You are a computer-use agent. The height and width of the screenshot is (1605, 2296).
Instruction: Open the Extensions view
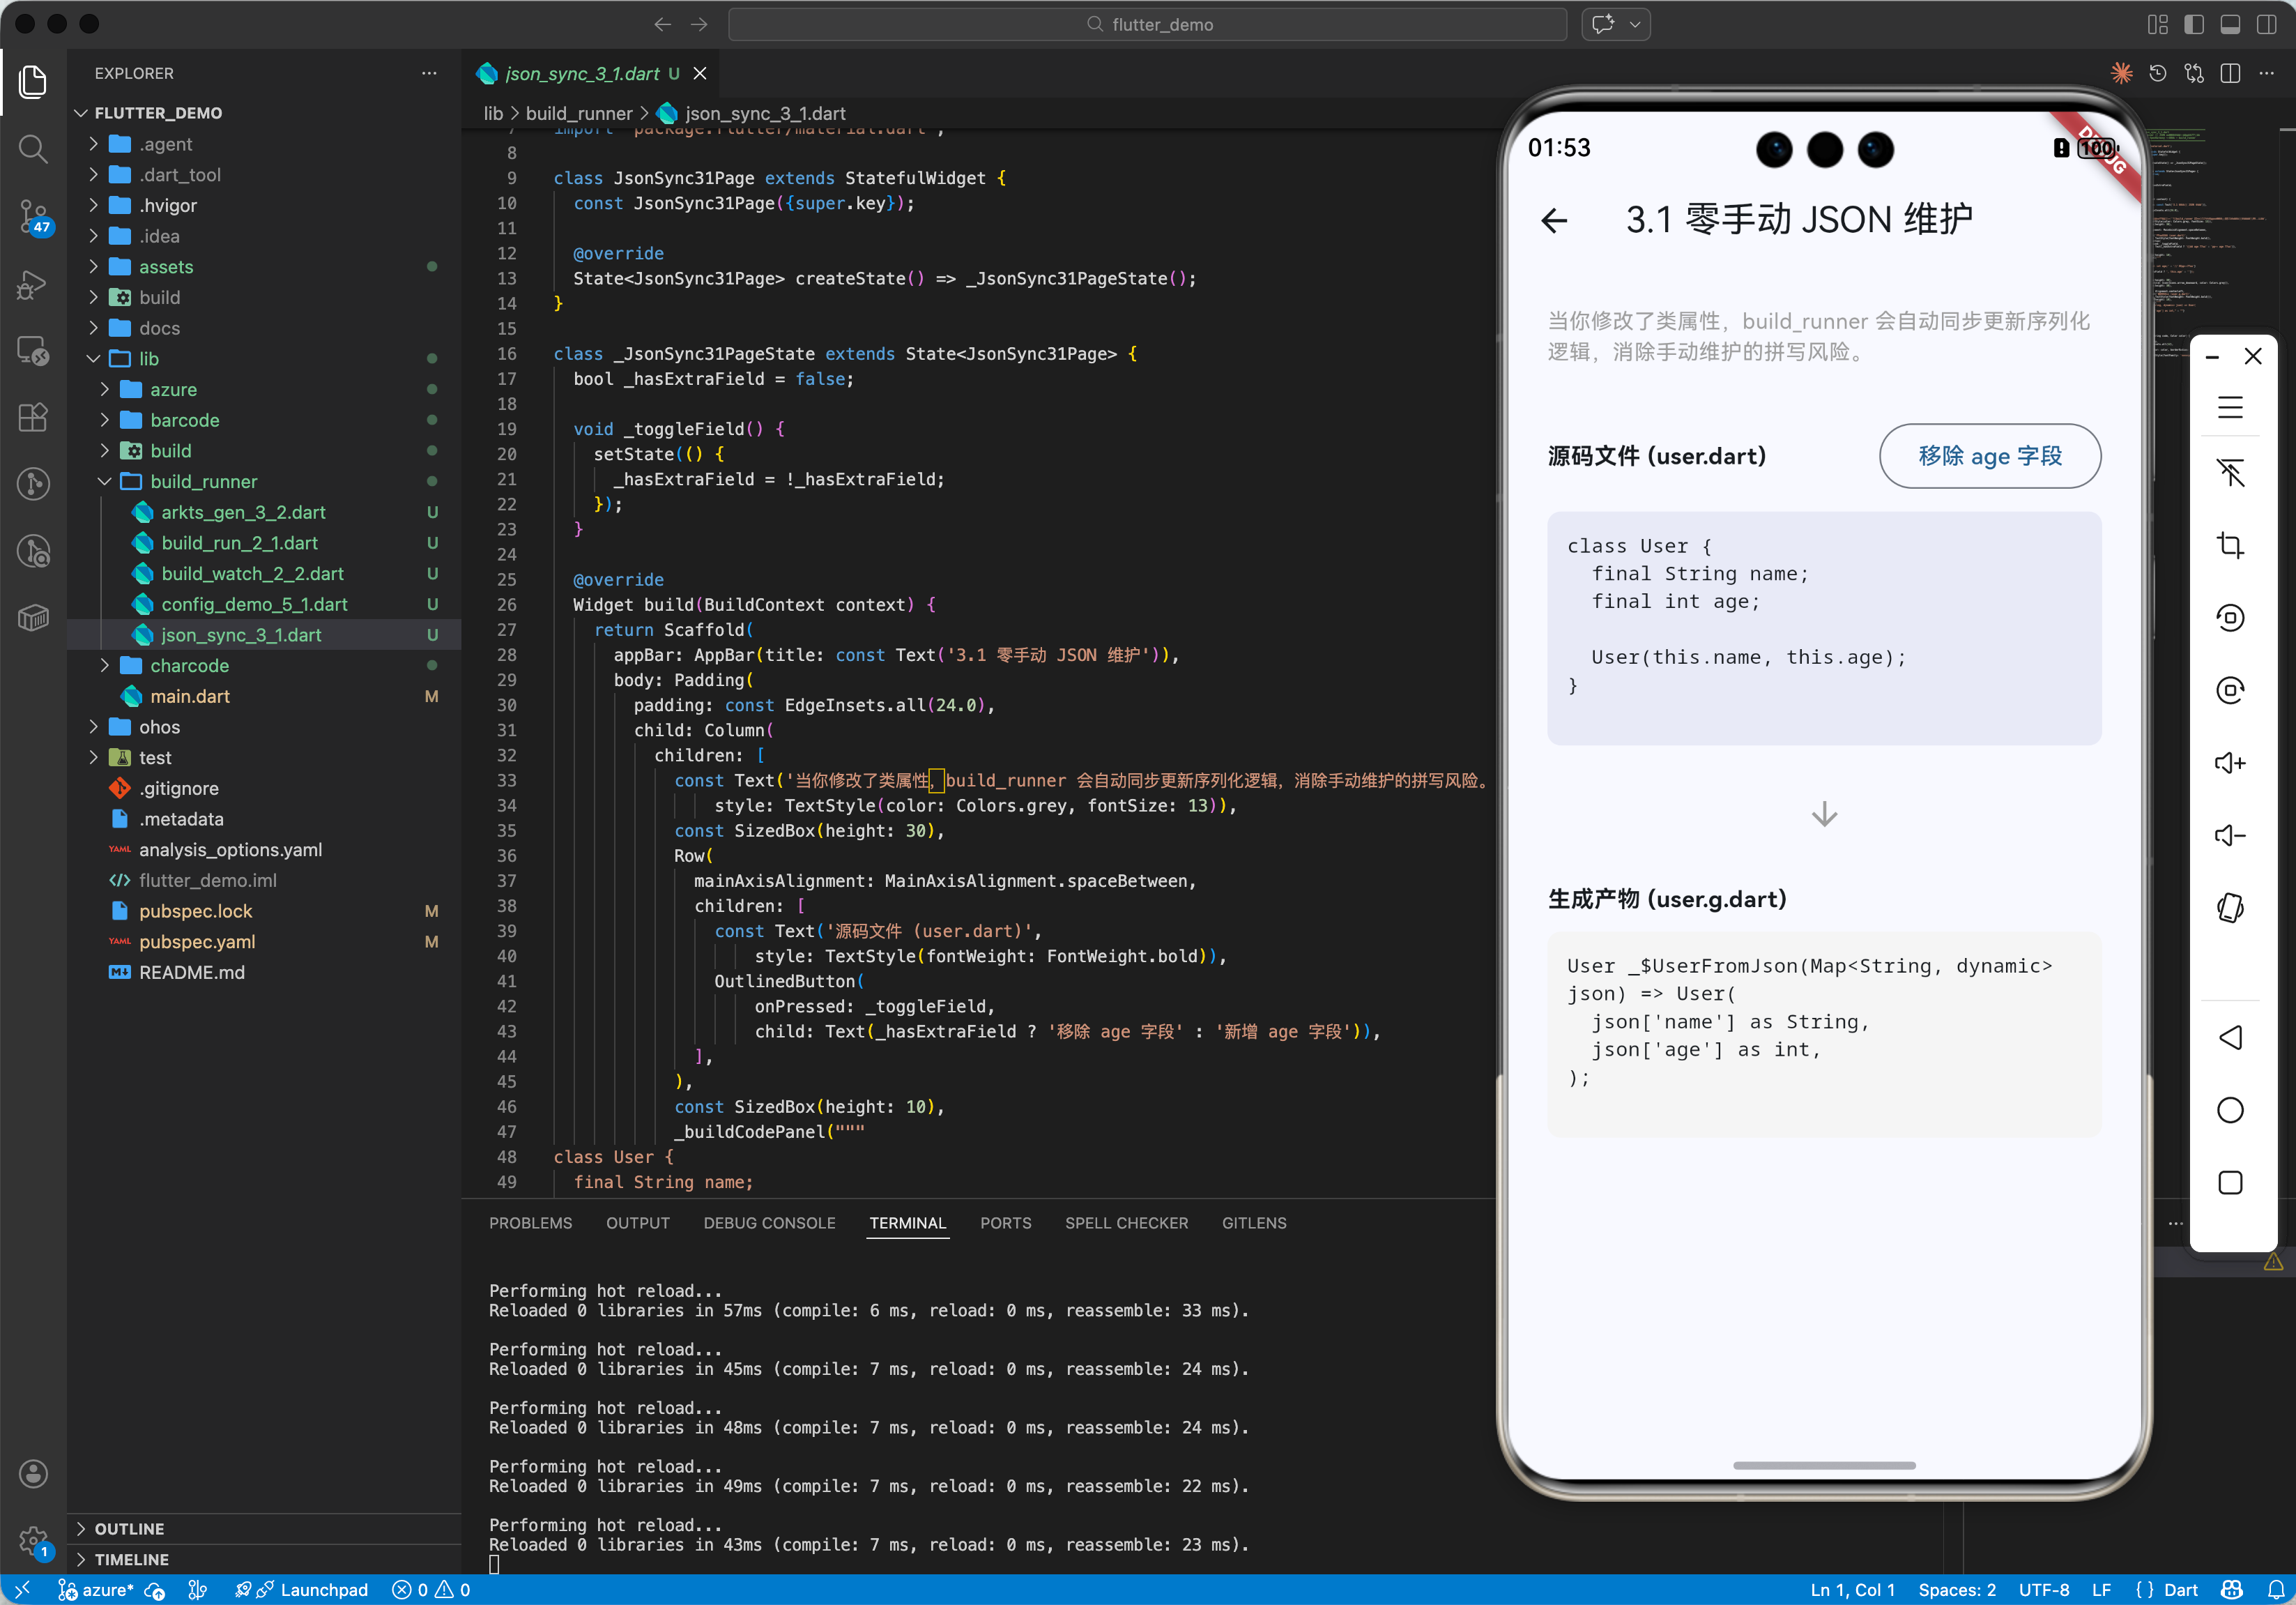click(33, 417)
